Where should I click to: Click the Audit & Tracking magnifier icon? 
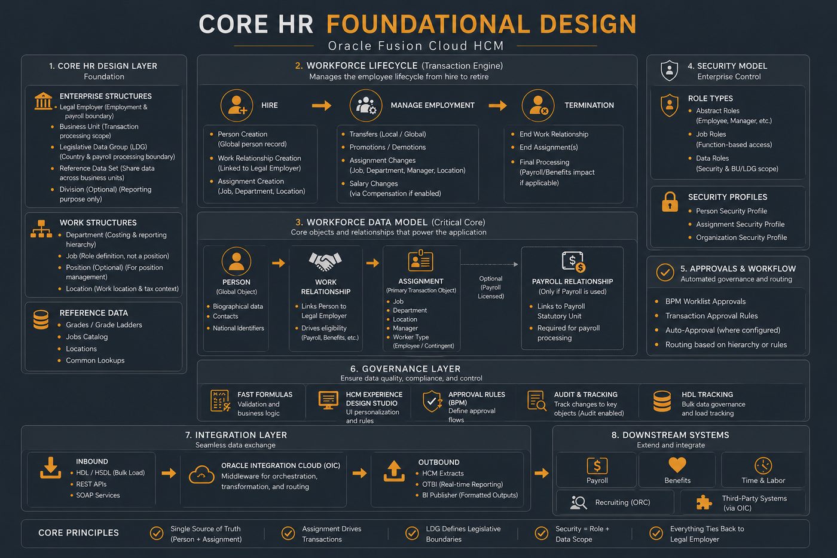click(536, 400)
